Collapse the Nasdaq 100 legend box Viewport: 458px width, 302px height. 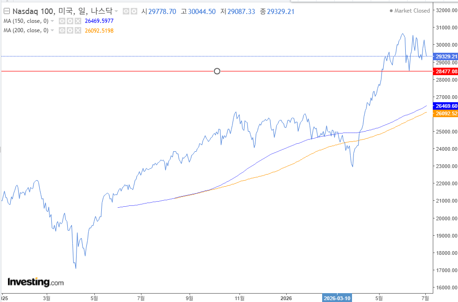pos(7,11)
